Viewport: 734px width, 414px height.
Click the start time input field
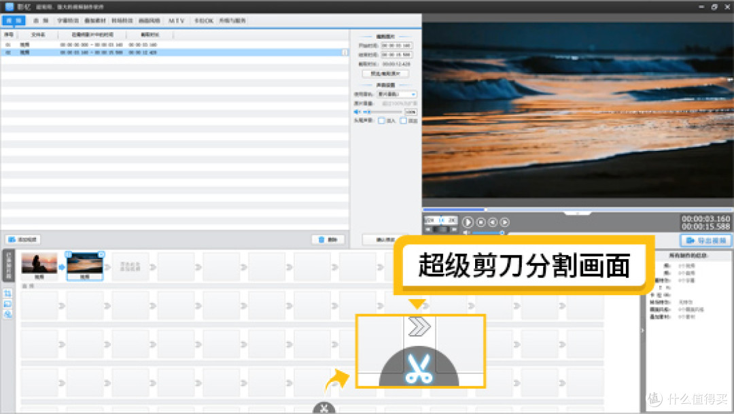pyautogui.click(x=396, y=46)
